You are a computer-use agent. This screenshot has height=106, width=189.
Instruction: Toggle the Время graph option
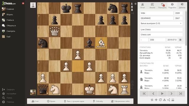click(x=51, y=101)
